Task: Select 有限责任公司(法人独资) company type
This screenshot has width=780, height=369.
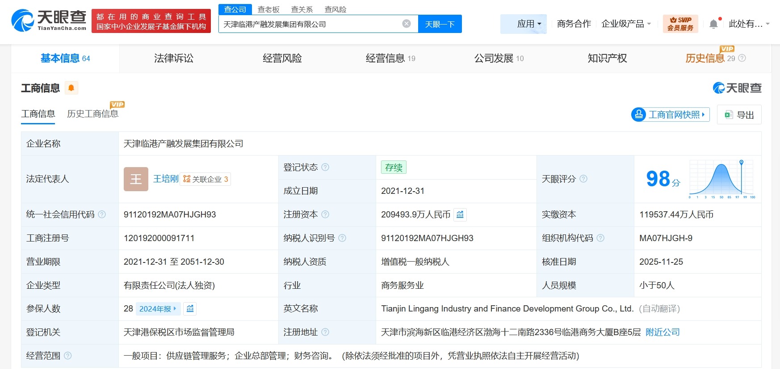Action: pos(169,285)
